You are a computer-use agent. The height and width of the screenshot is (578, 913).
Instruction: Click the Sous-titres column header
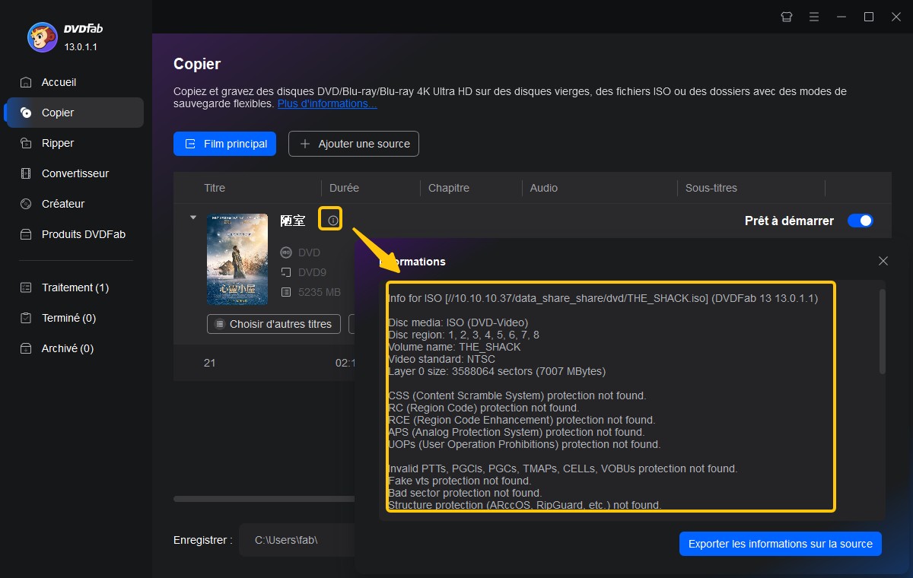711,188
